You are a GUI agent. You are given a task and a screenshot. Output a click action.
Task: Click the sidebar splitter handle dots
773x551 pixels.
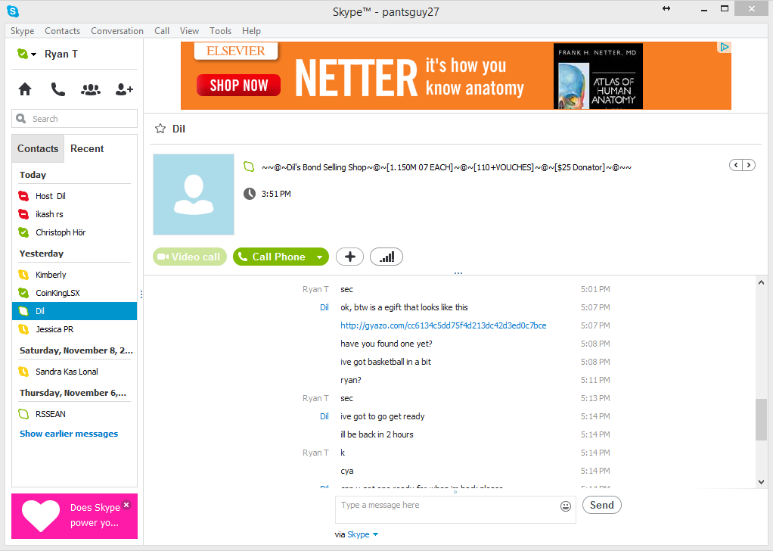click(x=141, y=294)
